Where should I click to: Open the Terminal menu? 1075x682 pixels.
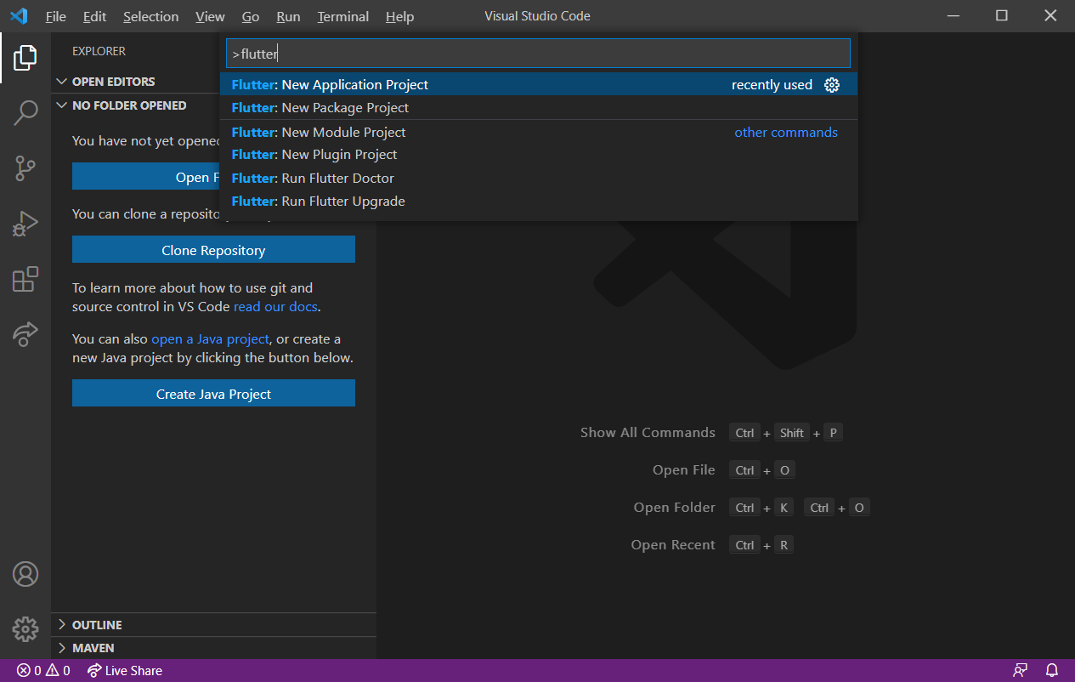coord(343,16)
